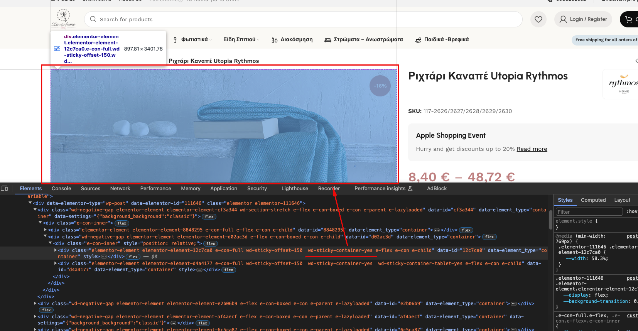Screen dimensions: 638x331
Task: Click the flask icon after Performance insights
Action: click(410, 188)
